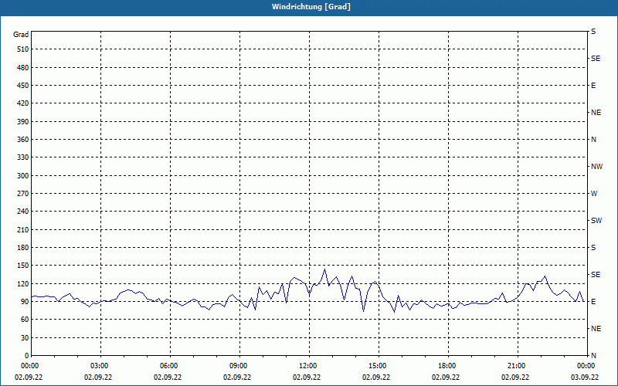Select the 150 y-axis value

23,266
